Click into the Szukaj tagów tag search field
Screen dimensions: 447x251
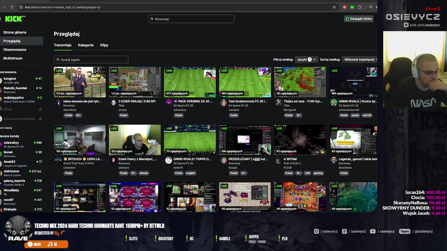point(91,60)
